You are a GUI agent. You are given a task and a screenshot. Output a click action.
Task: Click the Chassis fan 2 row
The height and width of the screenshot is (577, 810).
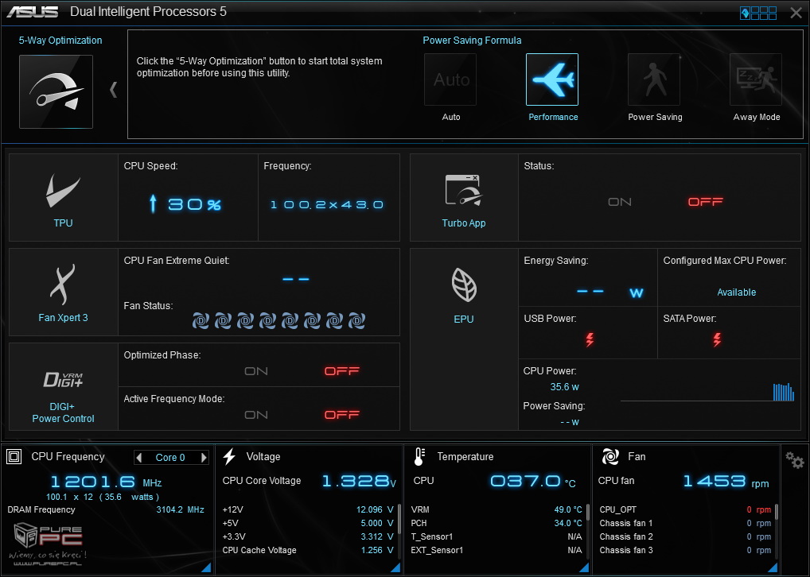pos(685,536)
